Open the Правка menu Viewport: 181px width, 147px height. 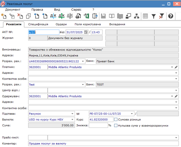coord(37,10)
